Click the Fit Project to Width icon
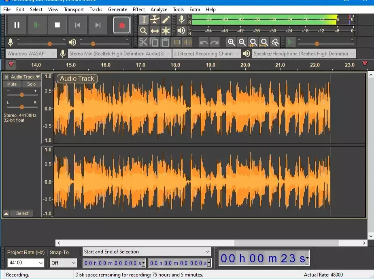The image size is (374, 279). (264, 42)
